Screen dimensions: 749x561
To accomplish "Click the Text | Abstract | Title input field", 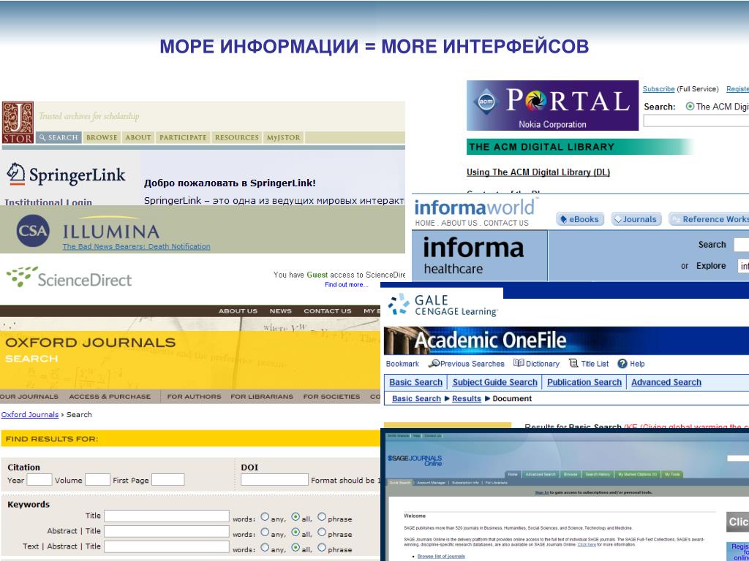I will tap(167, 546).
